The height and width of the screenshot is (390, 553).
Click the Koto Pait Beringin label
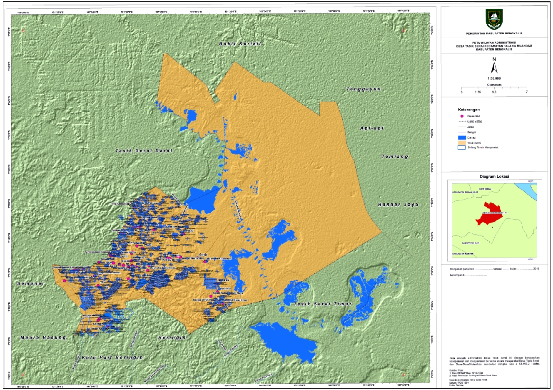(112, 357)
